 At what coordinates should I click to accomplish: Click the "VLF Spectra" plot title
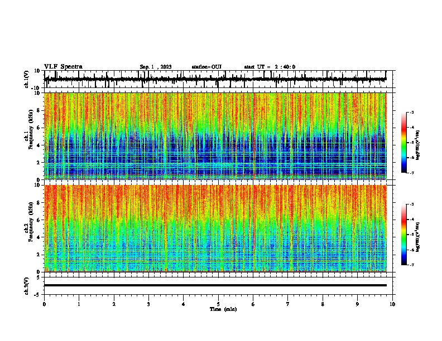pos(63,67)
